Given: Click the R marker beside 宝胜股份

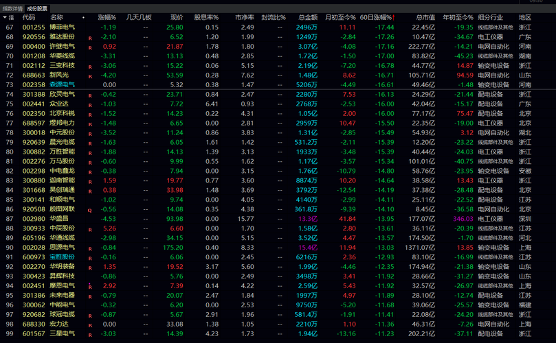Looking at the screenshot, I should click(x=90, y=258).
